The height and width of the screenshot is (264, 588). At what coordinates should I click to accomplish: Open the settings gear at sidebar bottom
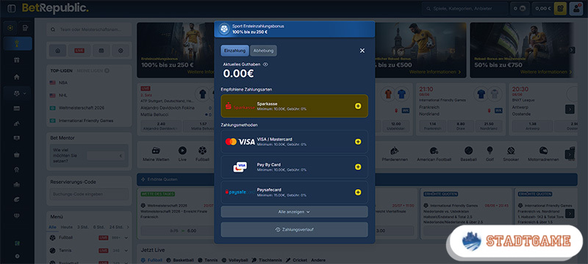pyautogui.click(x=17, y=256)
